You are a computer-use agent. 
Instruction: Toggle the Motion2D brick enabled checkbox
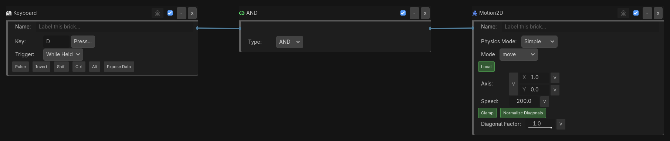636,13
